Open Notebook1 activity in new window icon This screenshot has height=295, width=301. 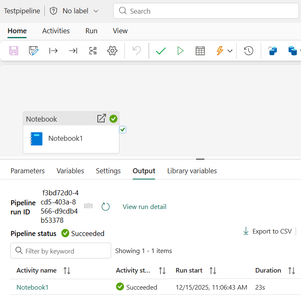tap(101, 119)
